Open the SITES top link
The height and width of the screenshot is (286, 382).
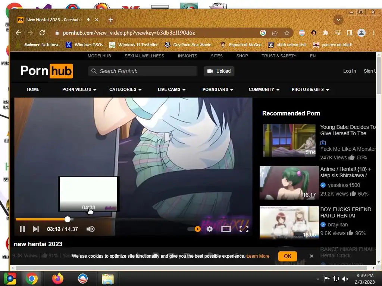pyautogui.click(x=217, y=56)
